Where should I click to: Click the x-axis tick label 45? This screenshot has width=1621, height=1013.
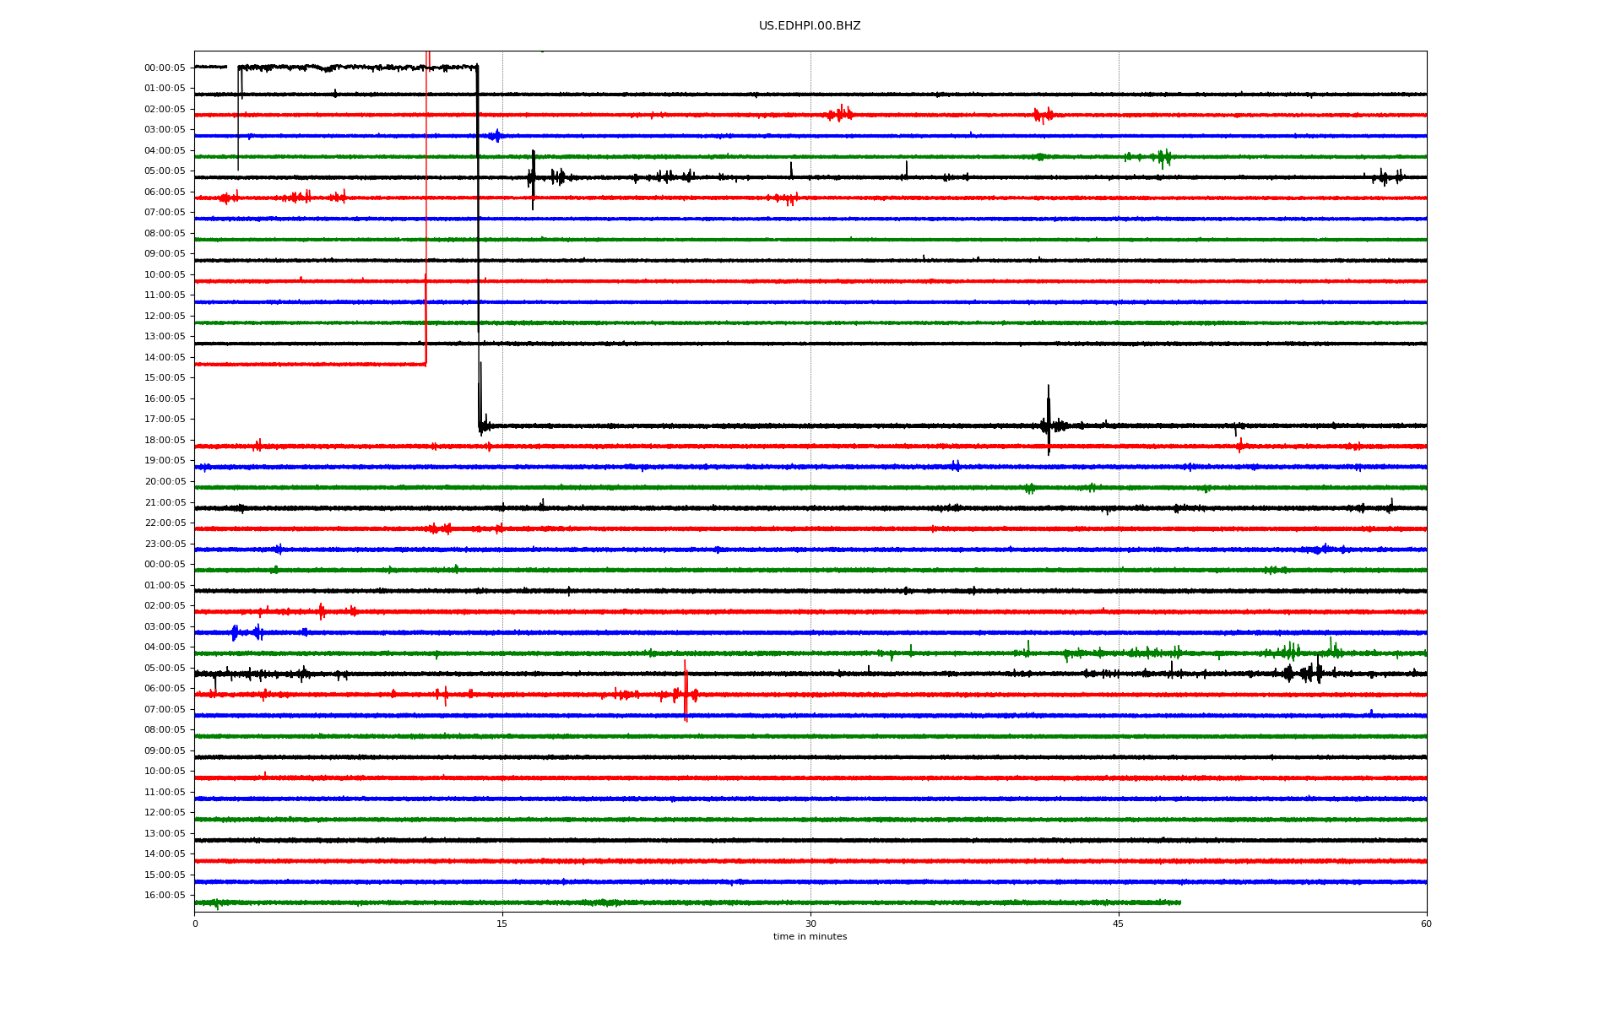pyautogui.click(x=1119, y=924)
